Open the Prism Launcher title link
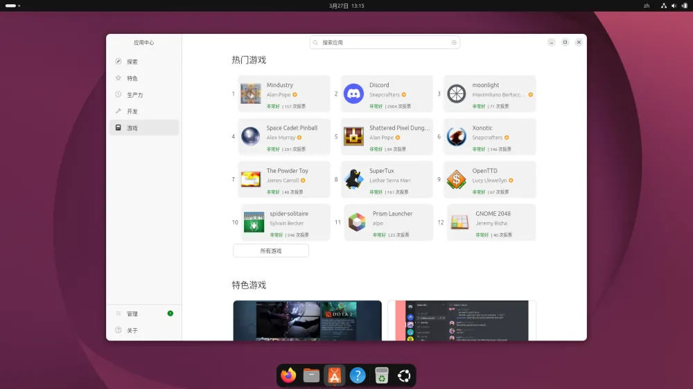 392,213
